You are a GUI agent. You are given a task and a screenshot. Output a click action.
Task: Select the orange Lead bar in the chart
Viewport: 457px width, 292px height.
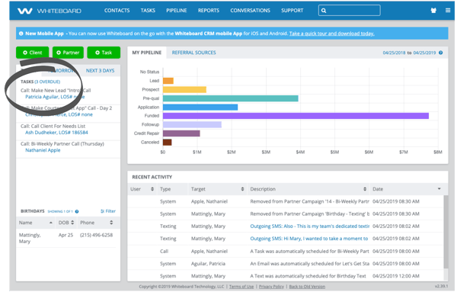coord(168,81)
